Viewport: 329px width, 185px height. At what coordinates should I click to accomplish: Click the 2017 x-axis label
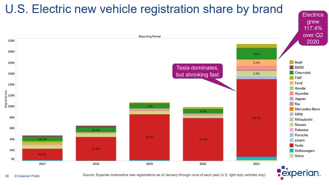[x=42, y=164]
